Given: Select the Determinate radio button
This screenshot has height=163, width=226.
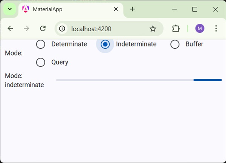Looking at the screenshot, I should tap(41, 44).
